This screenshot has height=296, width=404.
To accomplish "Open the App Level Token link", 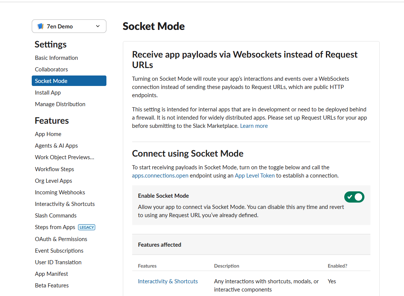I will click(x=255, y=176).
